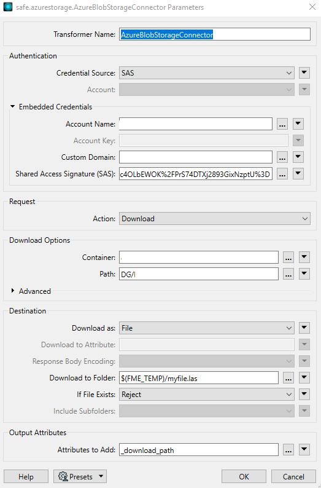Open arrow menu beside Container field

pyautogui.click(x=304, y=258)
